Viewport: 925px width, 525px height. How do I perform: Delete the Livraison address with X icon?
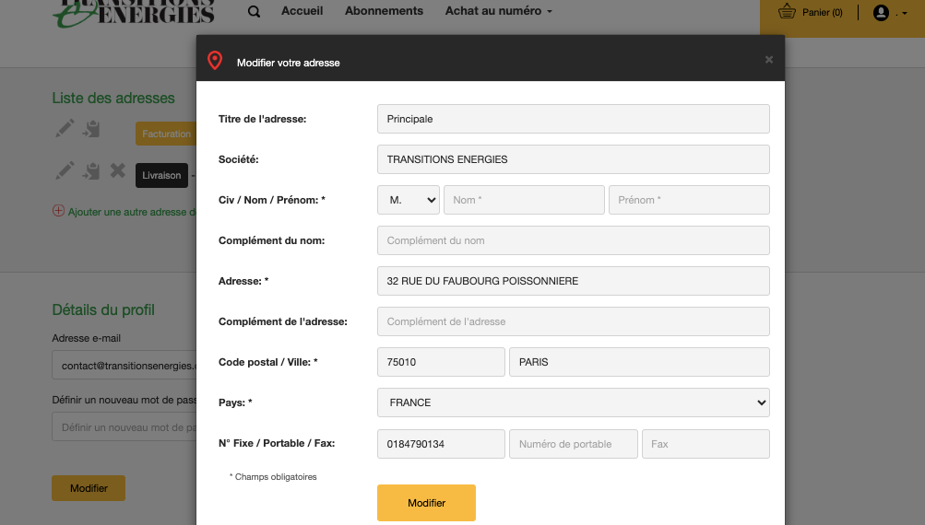click(118, 170)
